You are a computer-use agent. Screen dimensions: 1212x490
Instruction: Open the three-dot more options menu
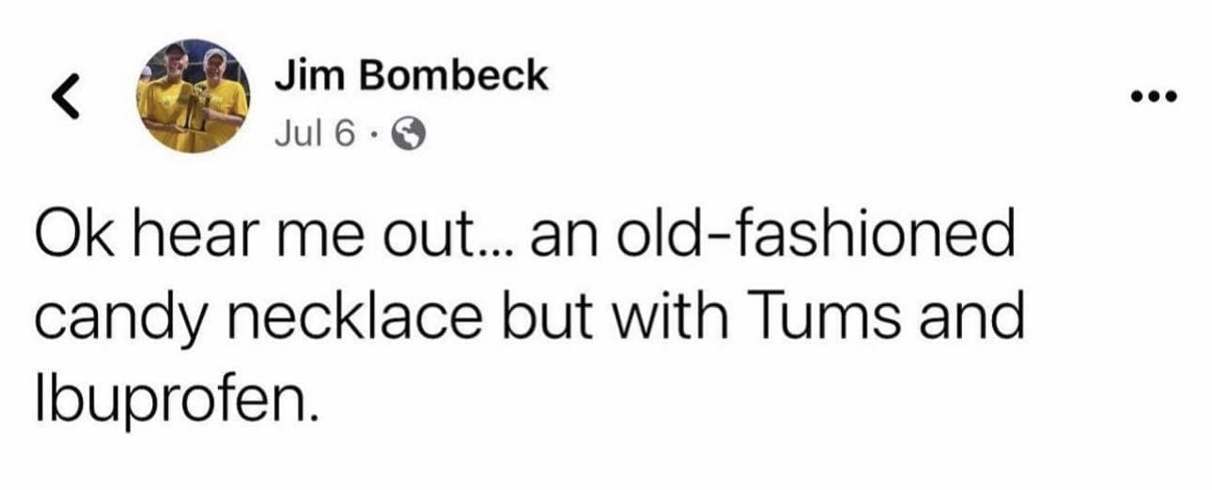click(1155, 96)
